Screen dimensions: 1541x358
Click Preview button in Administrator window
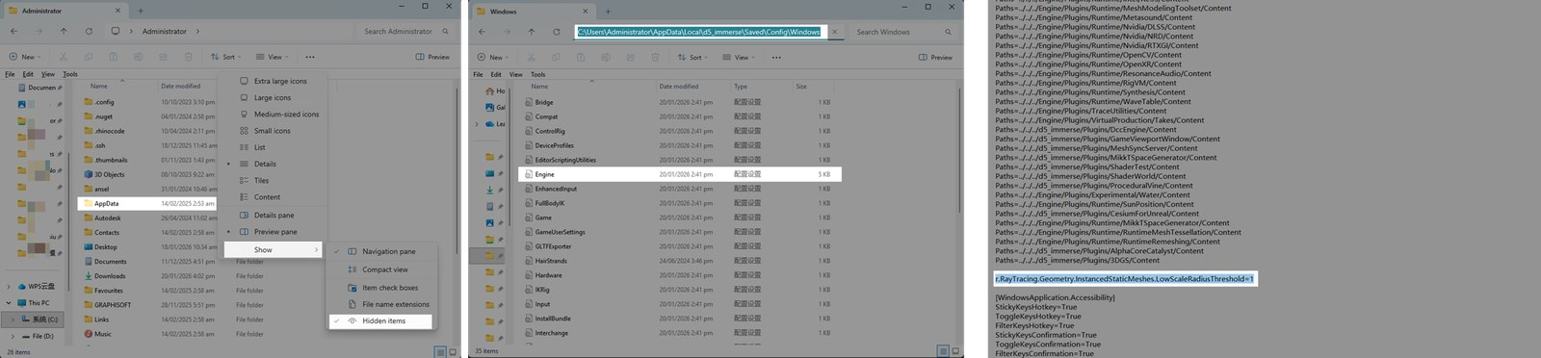point(433,57)
